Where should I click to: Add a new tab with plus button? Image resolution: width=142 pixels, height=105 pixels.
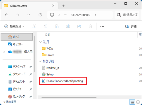click(63, 6)
